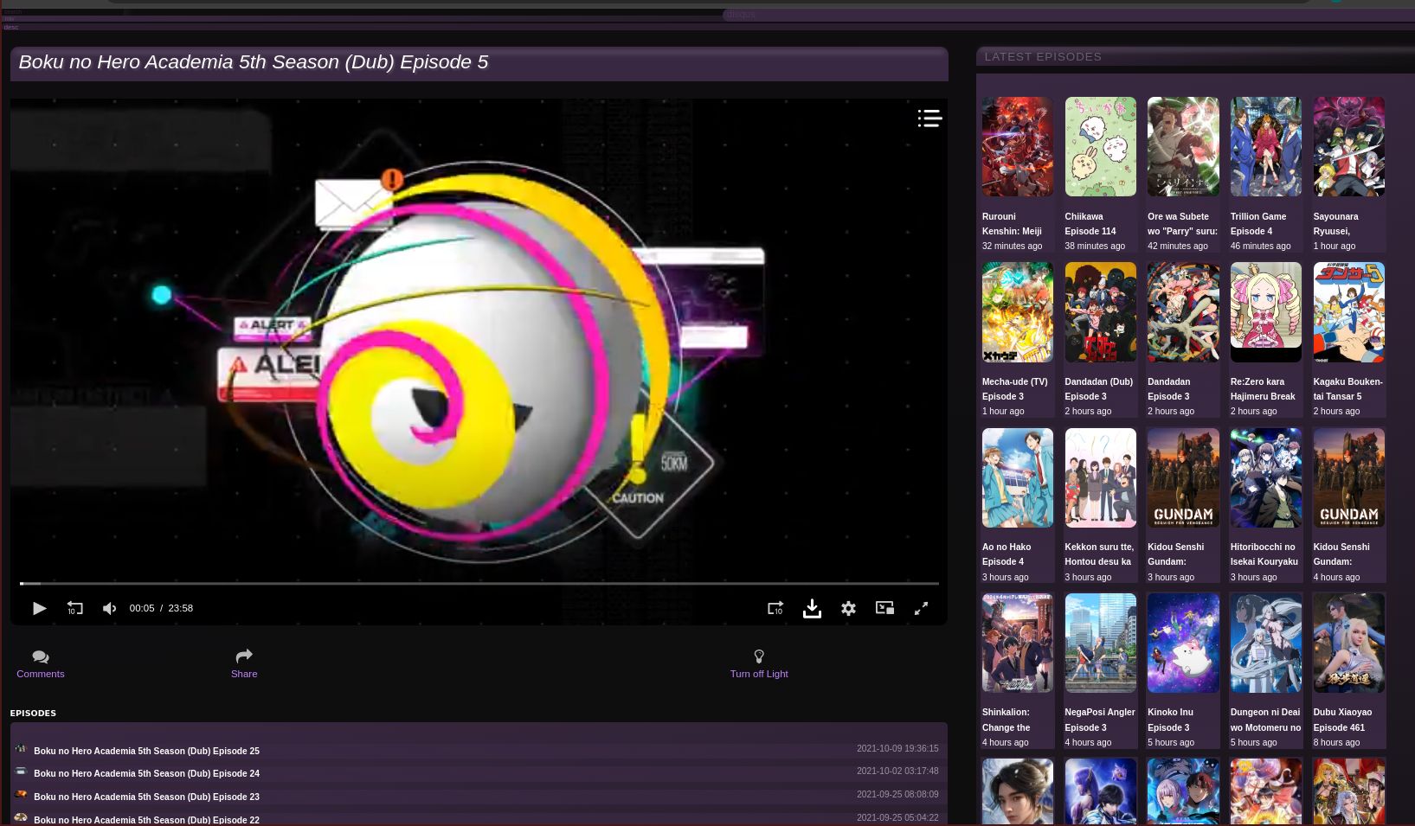The image size is (1415, 826).
Task: Open the Comments section
Action: pos(40,664)
